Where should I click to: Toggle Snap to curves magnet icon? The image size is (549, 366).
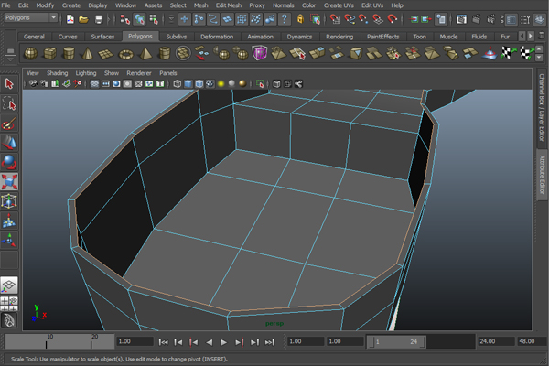coord(350,19)
